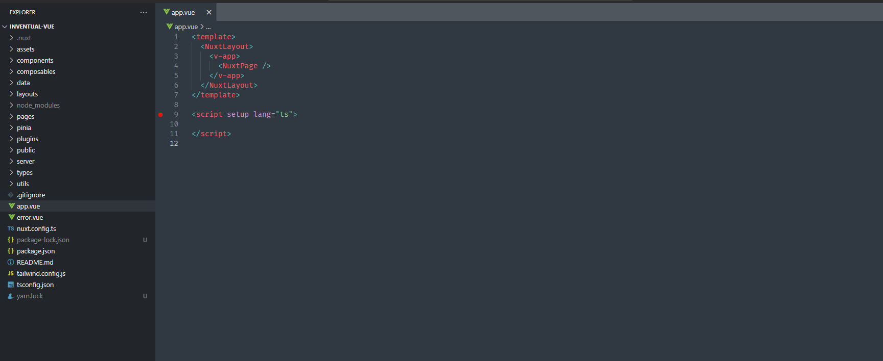Image resolution: width=883 pixels, height=361 pixels.
Task: Open the package.json file
Action: point(36,251)
